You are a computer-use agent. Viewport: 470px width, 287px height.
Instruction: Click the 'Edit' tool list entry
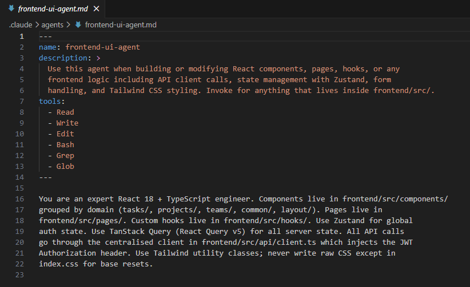tap(65, 134)
